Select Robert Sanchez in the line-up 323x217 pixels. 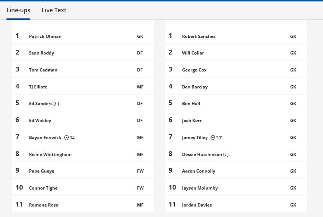click(x=199, y=36)
